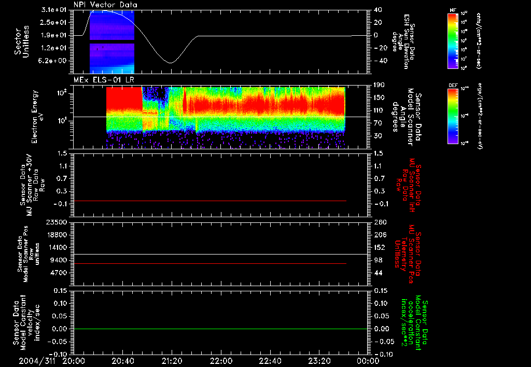
Task: Click the white line in Scanner Pos panel
Action: pyautogui.click(x=220, y=254)
